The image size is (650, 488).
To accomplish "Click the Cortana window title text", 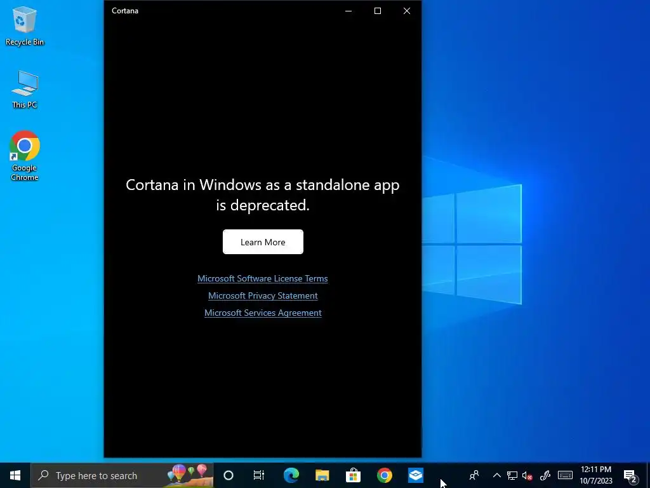I will point(125,11).
